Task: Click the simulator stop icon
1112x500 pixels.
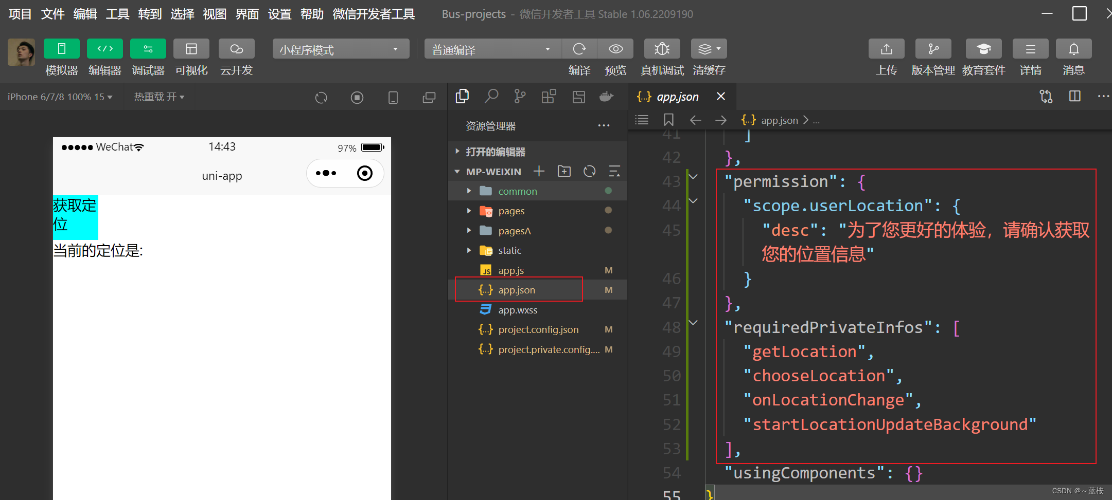Action: (x=357, y=97)
